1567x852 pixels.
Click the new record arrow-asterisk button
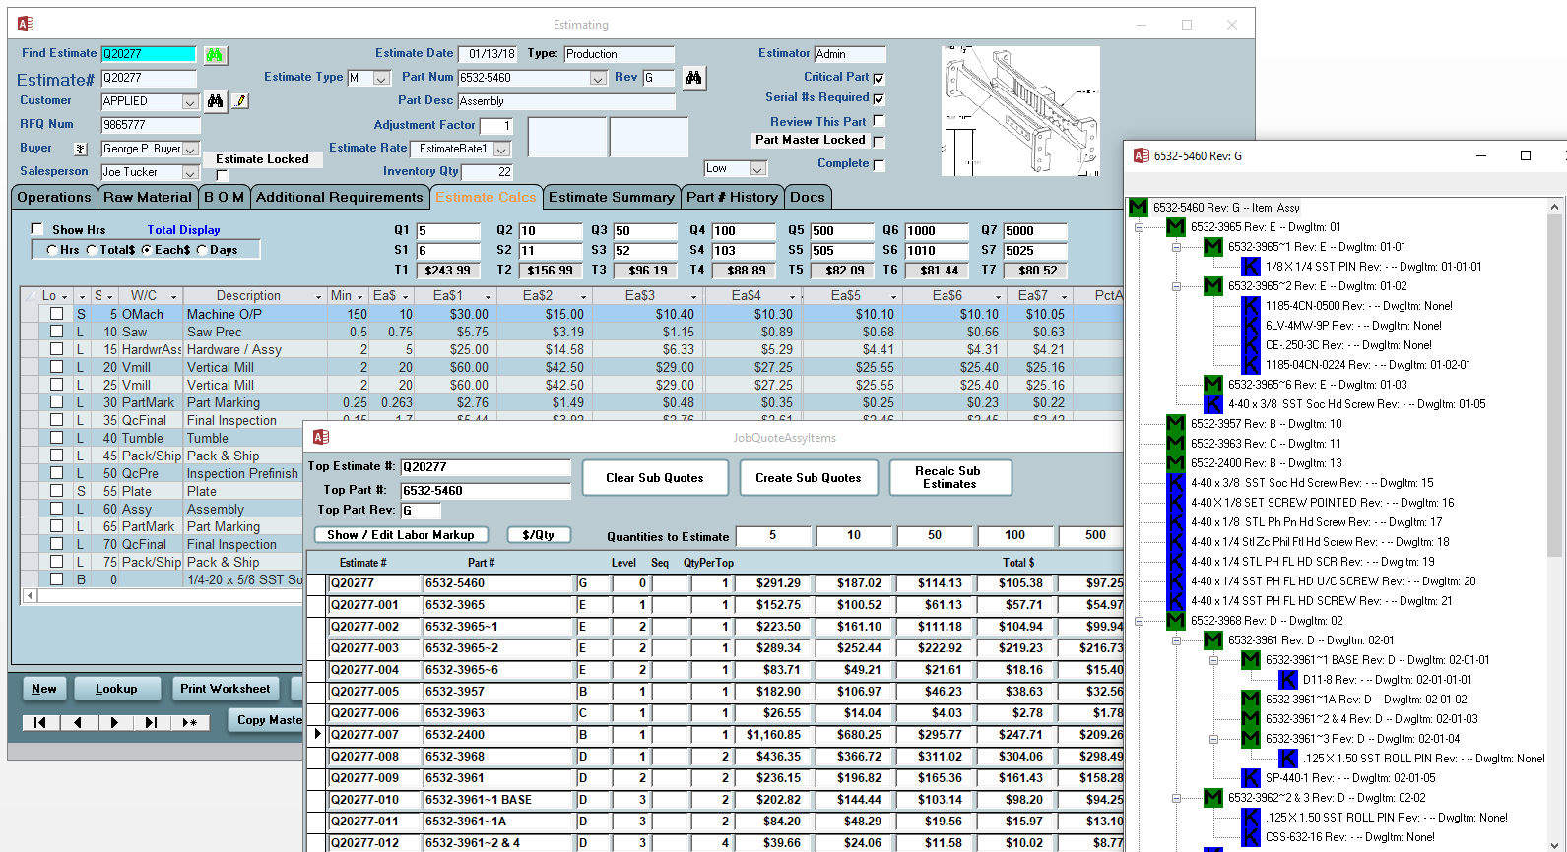[x=189, y=722]
